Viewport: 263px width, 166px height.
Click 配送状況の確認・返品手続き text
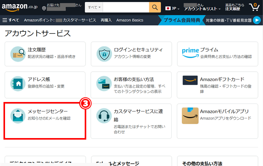click(x=51, y=57)
